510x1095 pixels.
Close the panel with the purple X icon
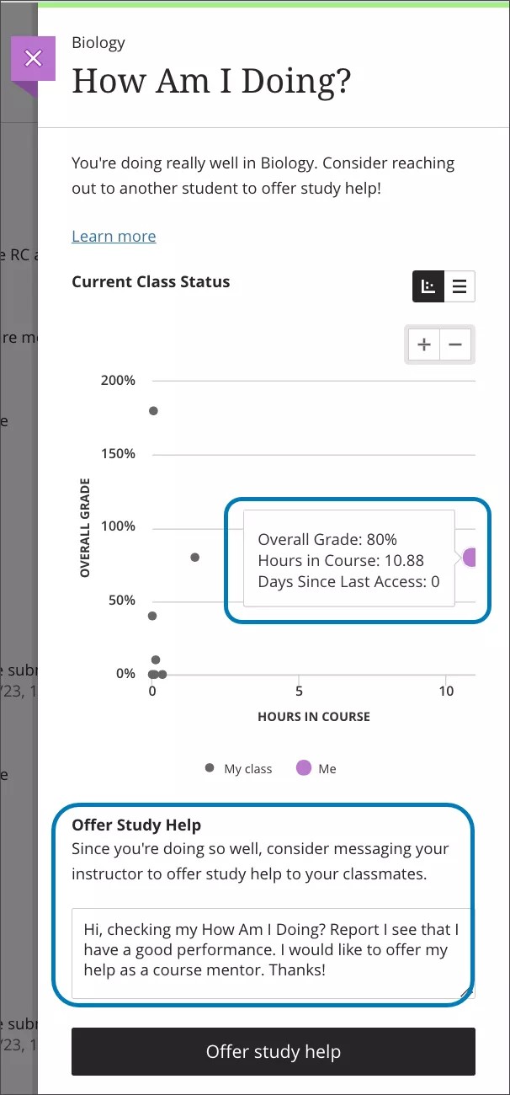(x=33, y=58)
